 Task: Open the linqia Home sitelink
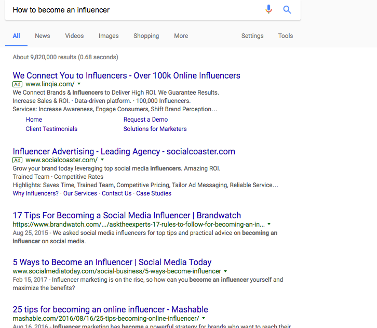coord(34,120)
